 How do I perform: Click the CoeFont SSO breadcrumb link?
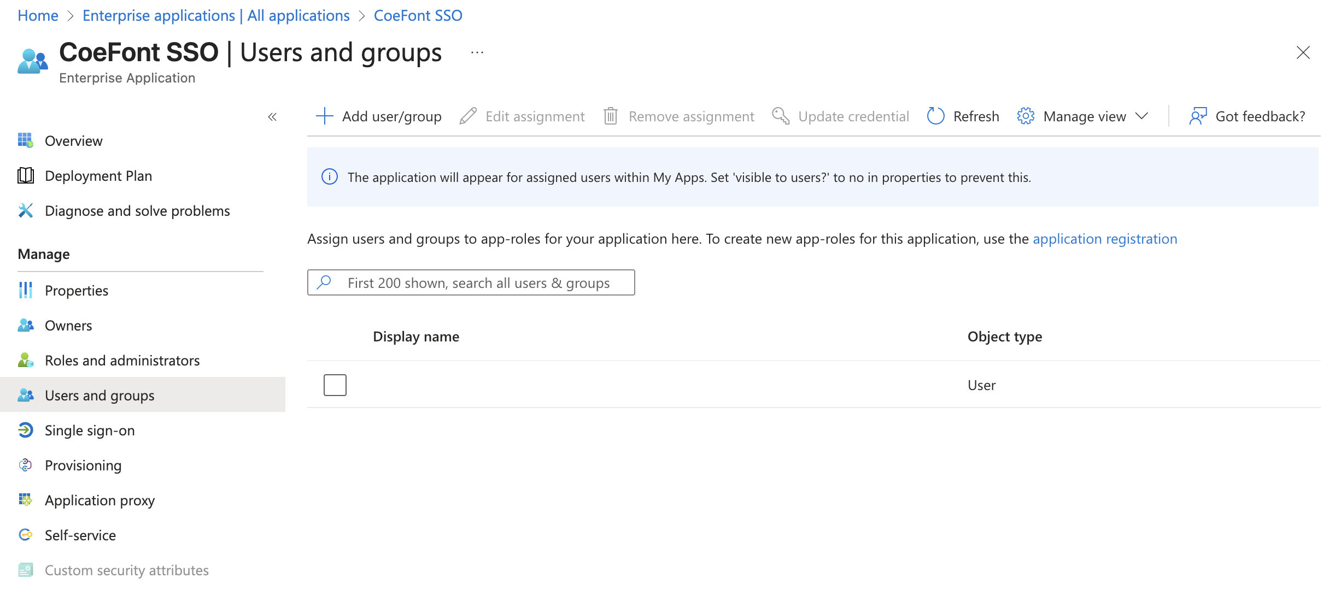(418, 15)
